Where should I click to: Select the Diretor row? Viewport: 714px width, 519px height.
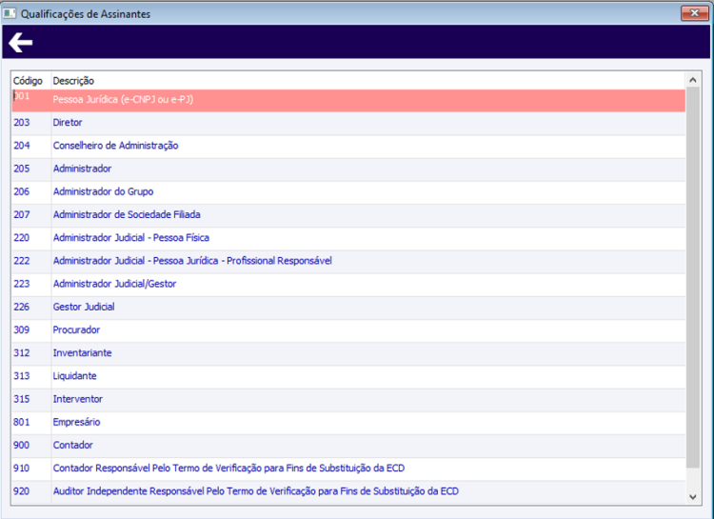tap(348, 123)
